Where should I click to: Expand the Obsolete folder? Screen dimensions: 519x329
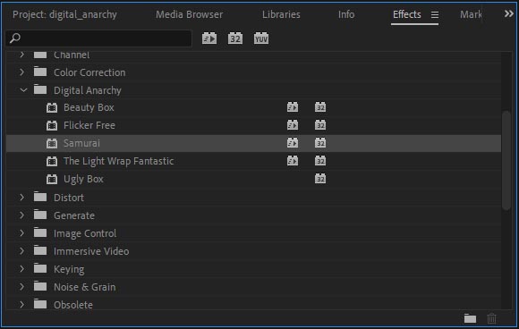point(21,304)
